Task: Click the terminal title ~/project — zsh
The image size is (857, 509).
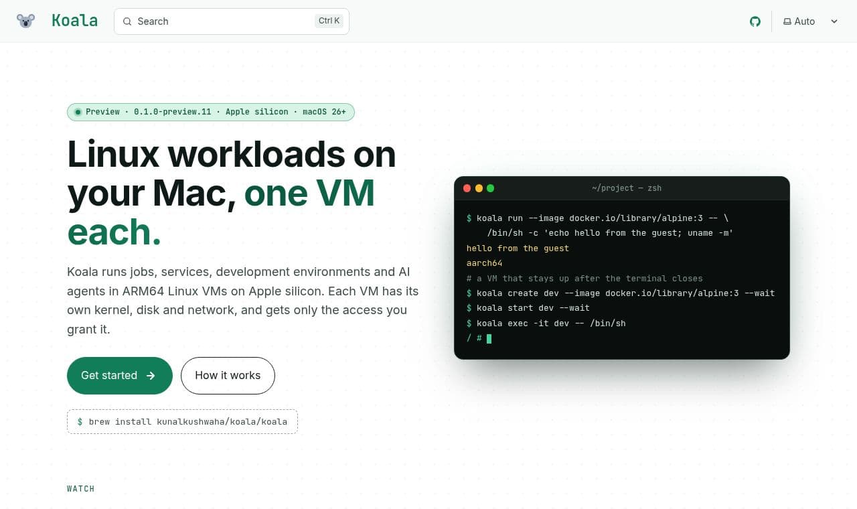Action: point(627,188)
